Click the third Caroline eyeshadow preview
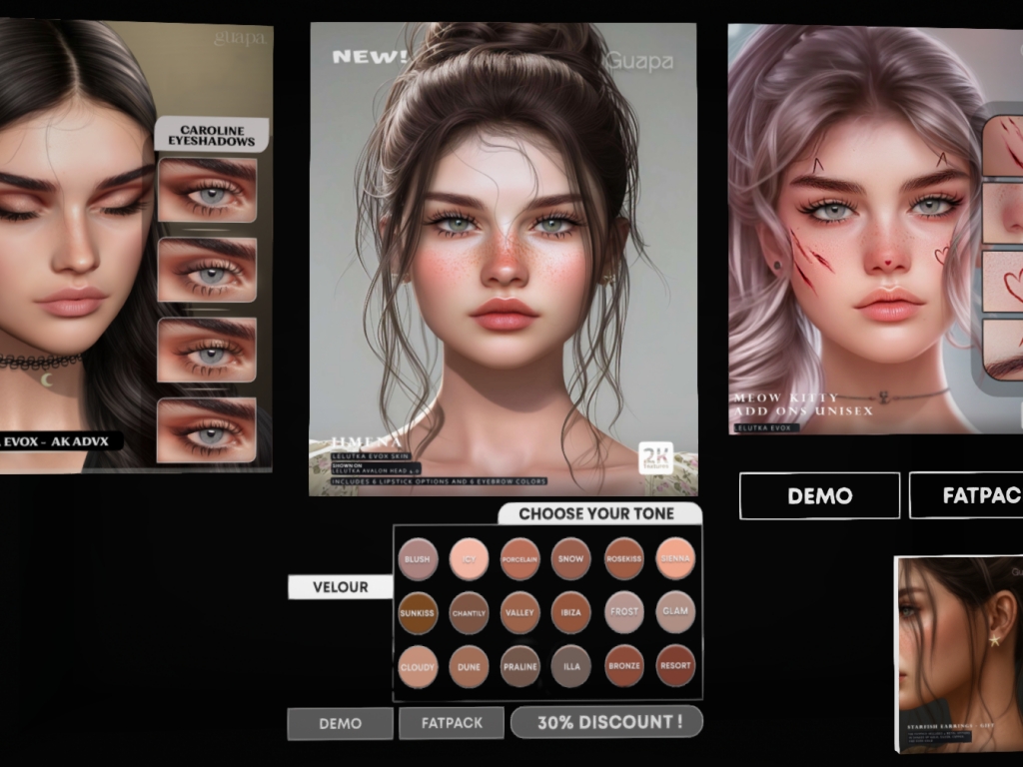Image resolution: width=1023 pixels, height=767 pixels. [207, 350]
